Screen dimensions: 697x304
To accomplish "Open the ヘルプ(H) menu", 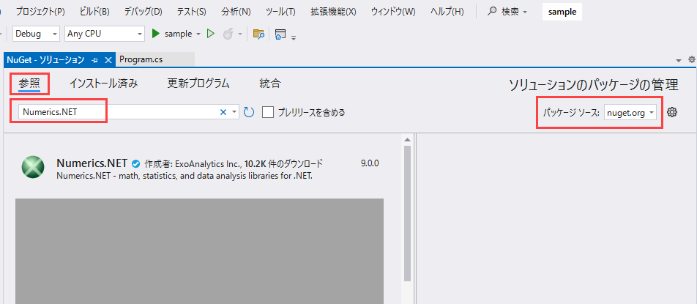I will coord(447,12).
